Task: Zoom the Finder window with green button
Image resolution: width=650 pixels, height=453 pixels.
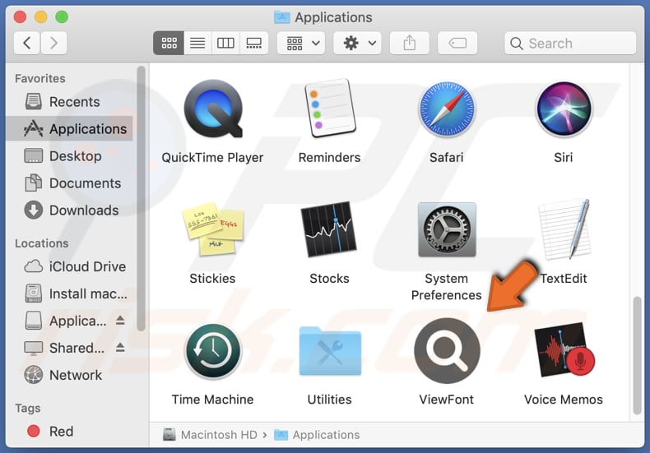Action: click(62, 17)
